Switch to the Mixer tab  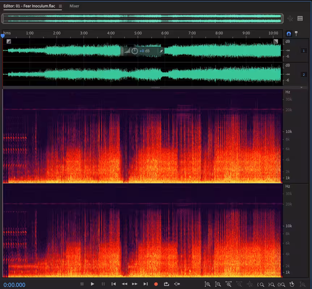pos(74,6)
